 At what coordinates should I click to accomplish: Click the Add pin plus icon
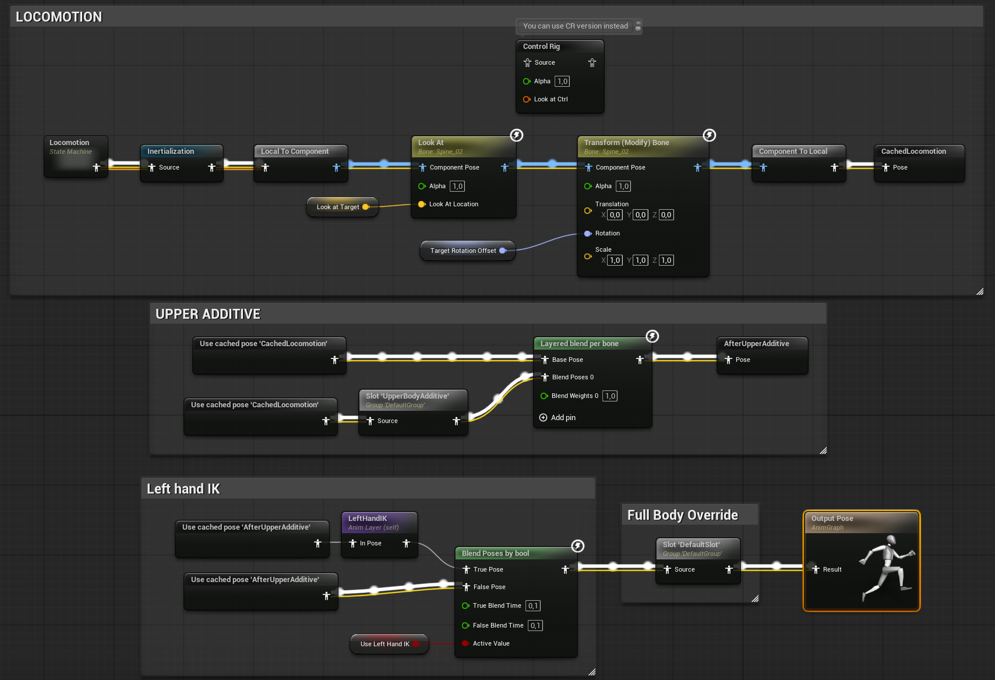543,418
